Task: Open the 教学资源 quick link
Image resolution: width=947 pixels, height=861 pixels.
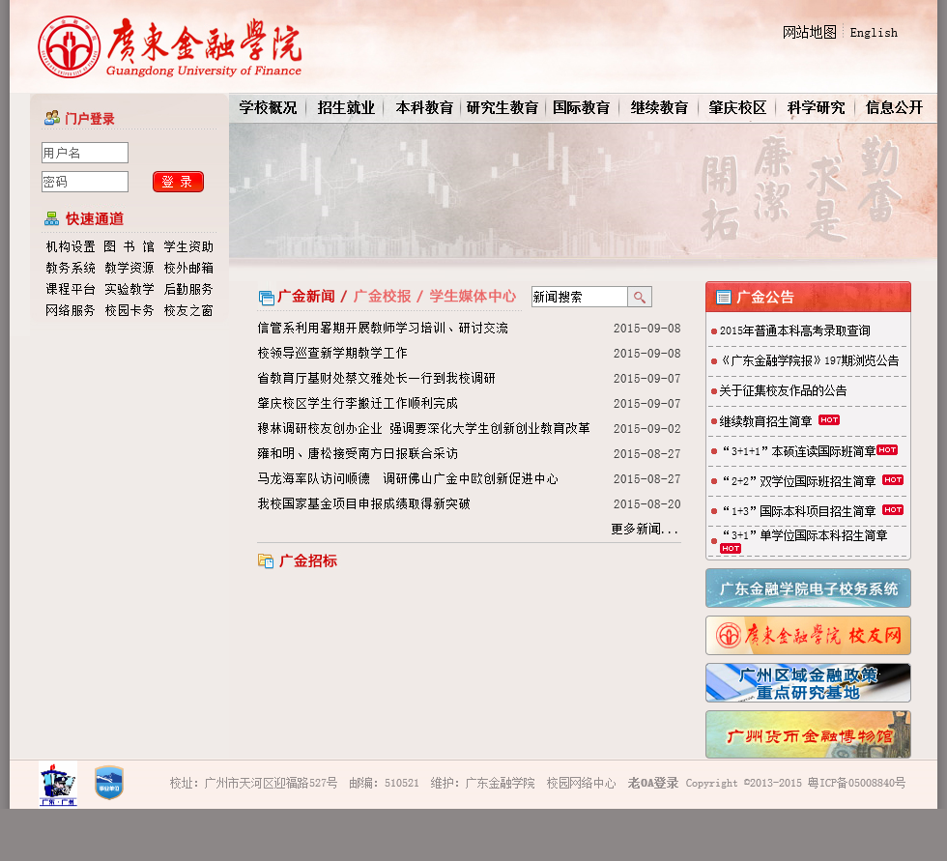Action: [x=129, y=268]
